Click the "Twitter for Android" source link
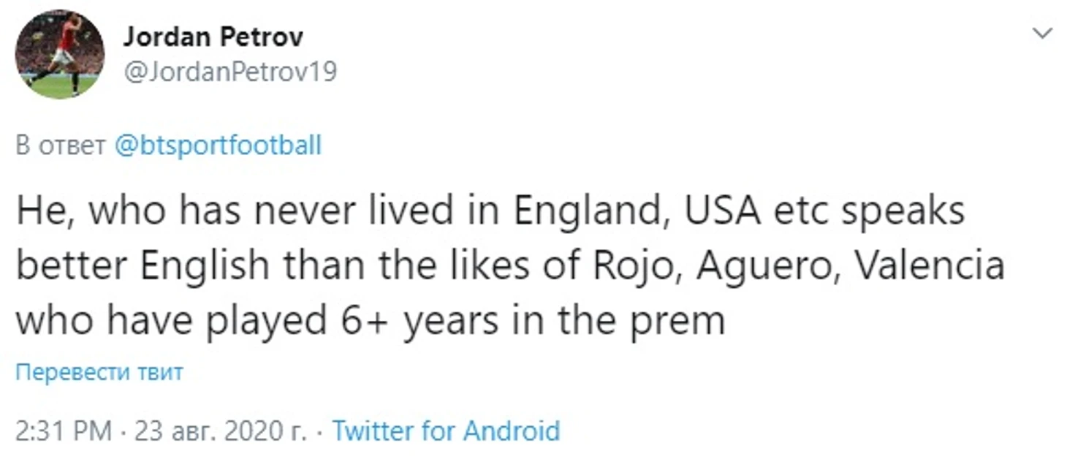 pyautogui.click(x=446, y=431)
